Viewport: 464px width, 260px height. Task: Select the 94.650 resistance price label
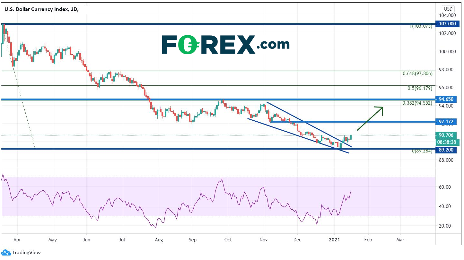446,100
